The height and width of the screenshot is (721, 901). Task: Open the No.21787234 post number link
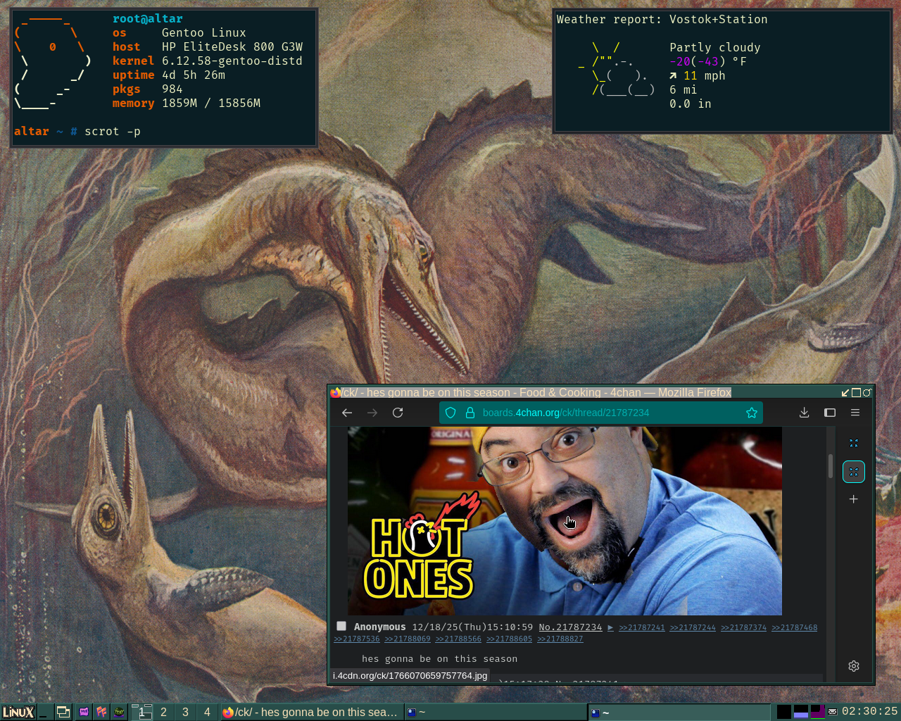[570, 627]
